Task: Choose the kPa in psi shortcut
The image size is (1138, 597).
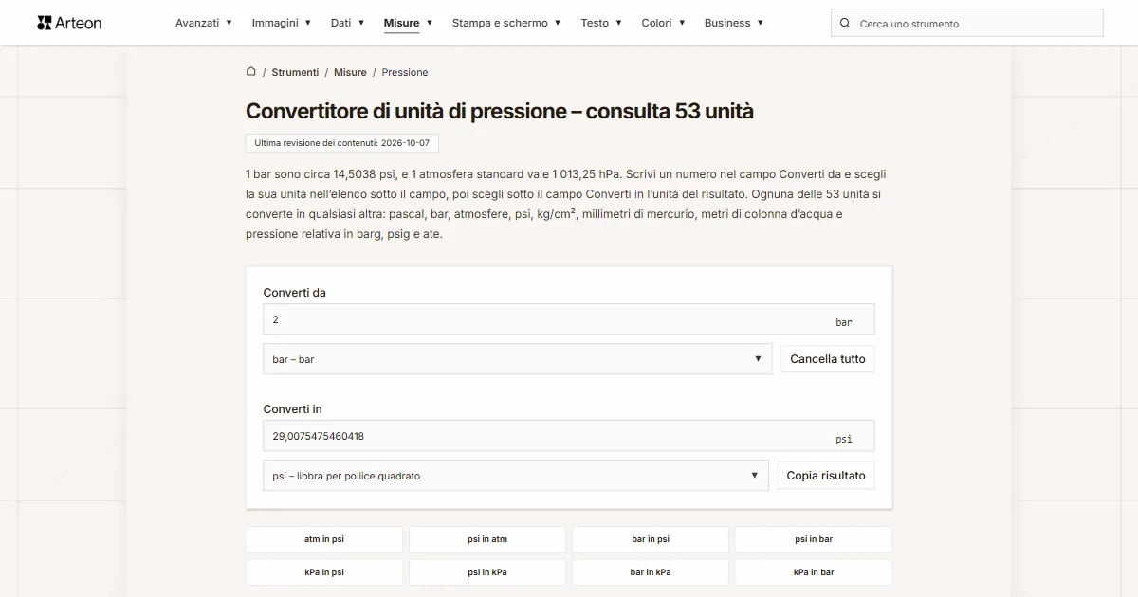Action: [x=324, y=572]
